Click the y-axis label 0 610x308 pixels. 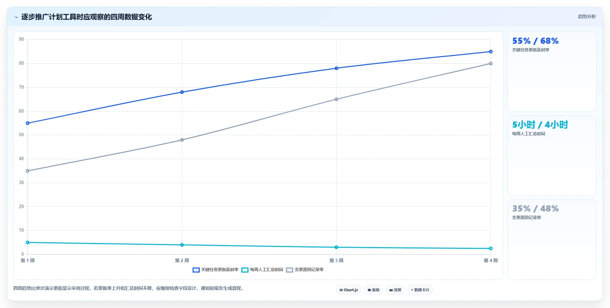(x=23, y=254)
